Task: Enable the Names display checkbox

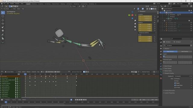Action: click(175, 79)
